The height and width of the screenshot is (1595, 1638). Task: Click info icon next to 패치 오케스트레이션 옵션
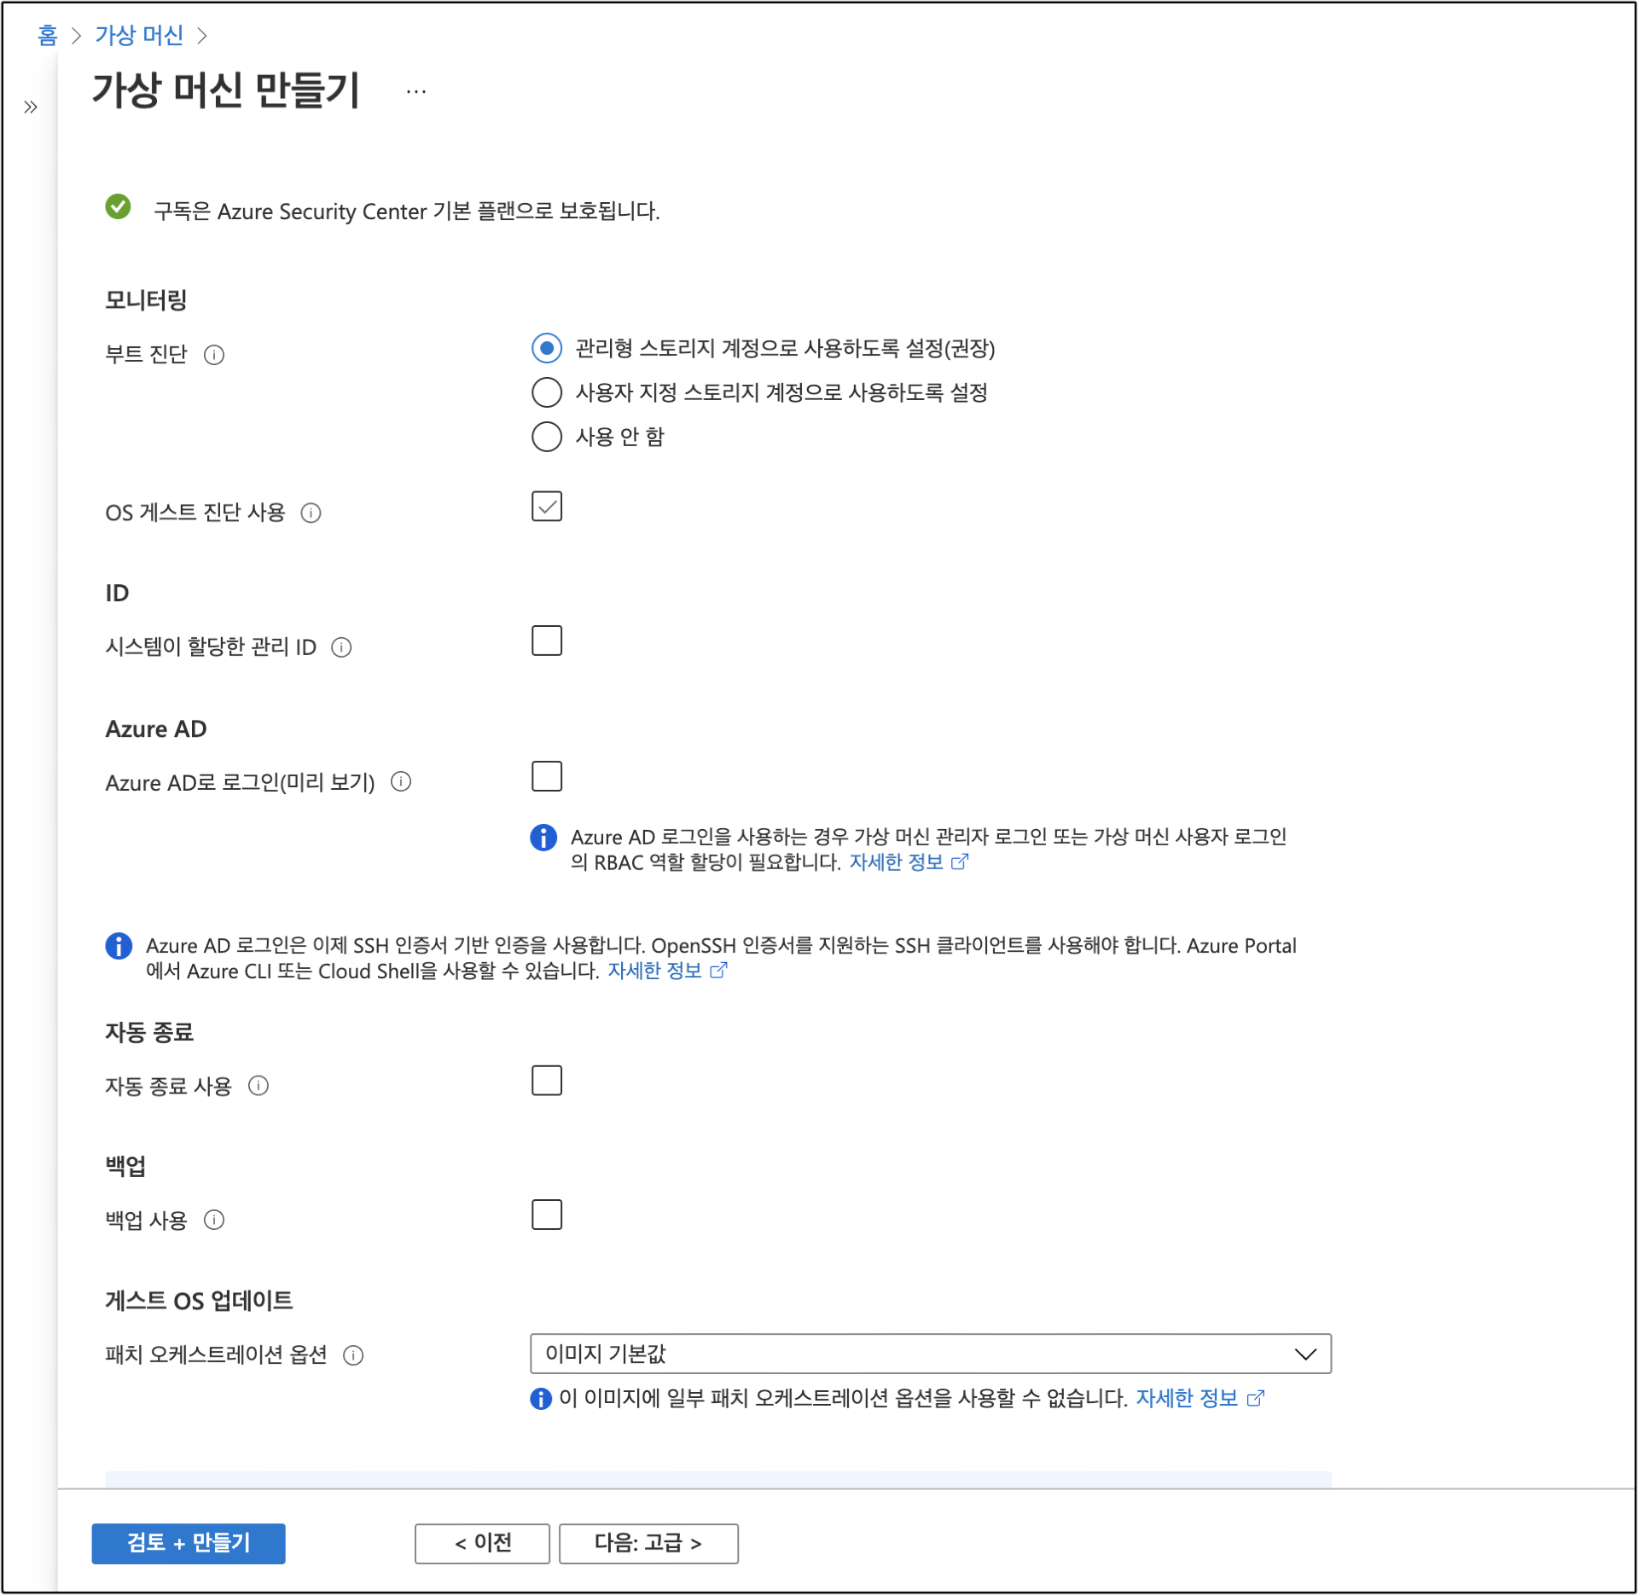pos(353,1354)
